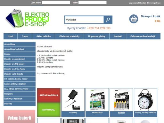Click the Baterie tile label

click(121, 112)
